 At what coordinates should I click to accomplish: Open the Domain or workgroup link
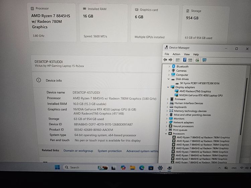tap(78, 151)
